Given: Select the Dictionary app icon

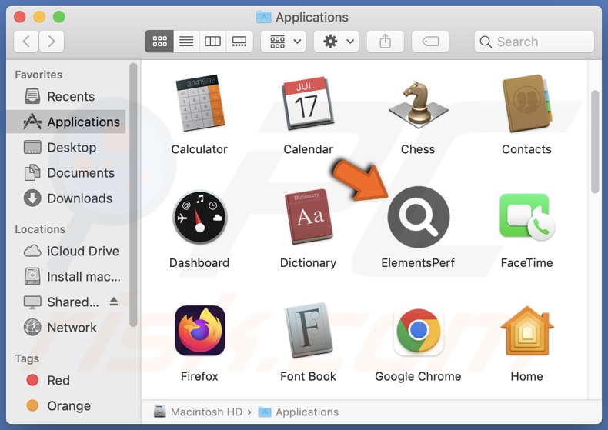Looking at the screenshot, I should click(x=309, y=217).
